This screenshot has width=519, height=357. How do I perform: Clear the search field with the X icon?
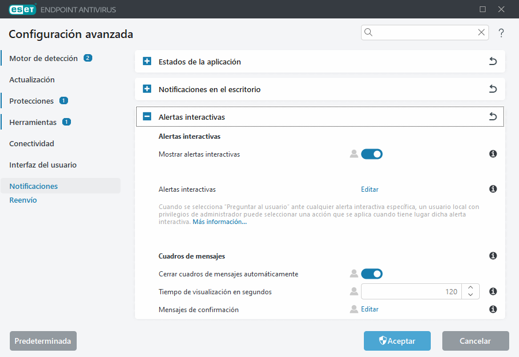click(x=482, y=32)
